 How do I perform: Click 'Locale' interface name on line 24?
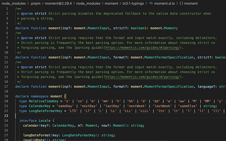point(45,120)
